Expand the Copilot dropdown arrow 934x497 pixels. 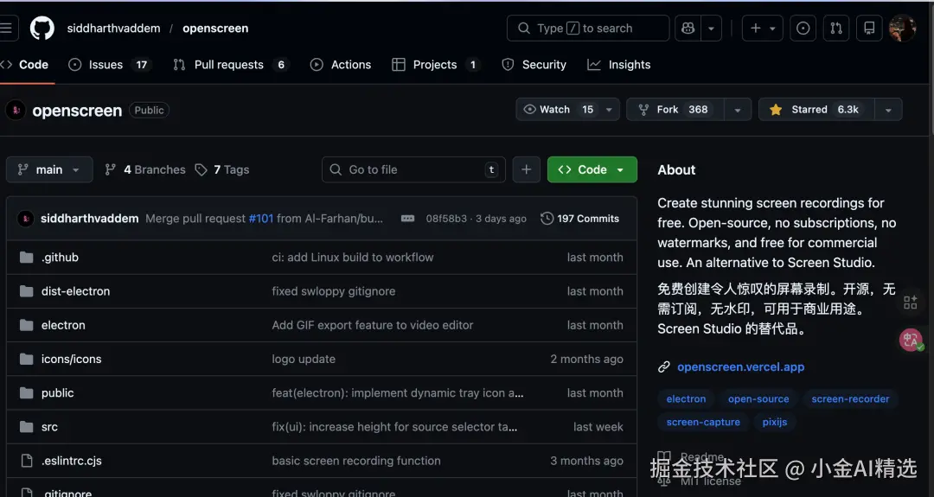coord(711,28)
